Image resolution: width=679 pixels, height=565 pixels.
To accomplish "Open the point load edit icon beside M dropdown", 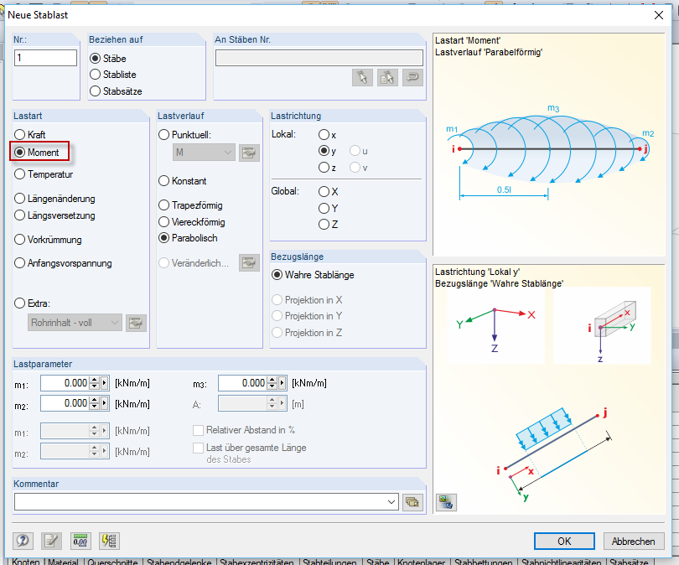I will coord(249,153).
